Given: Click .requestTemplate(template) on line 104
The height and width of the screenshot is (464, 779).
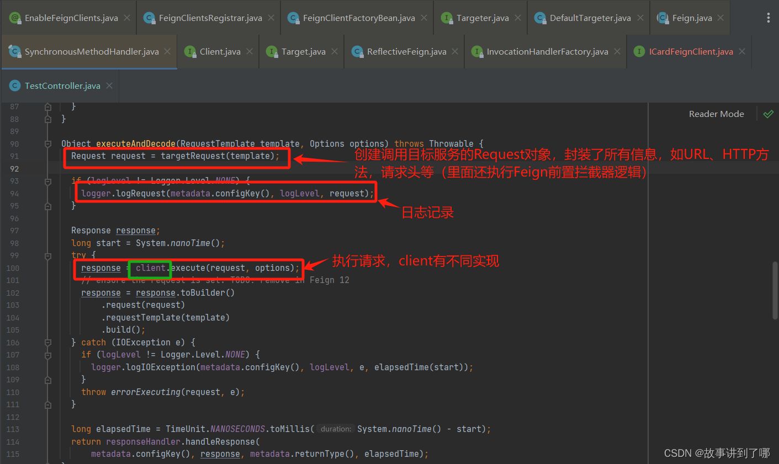Looking at the screenshot, I should (x=166, y=318).
